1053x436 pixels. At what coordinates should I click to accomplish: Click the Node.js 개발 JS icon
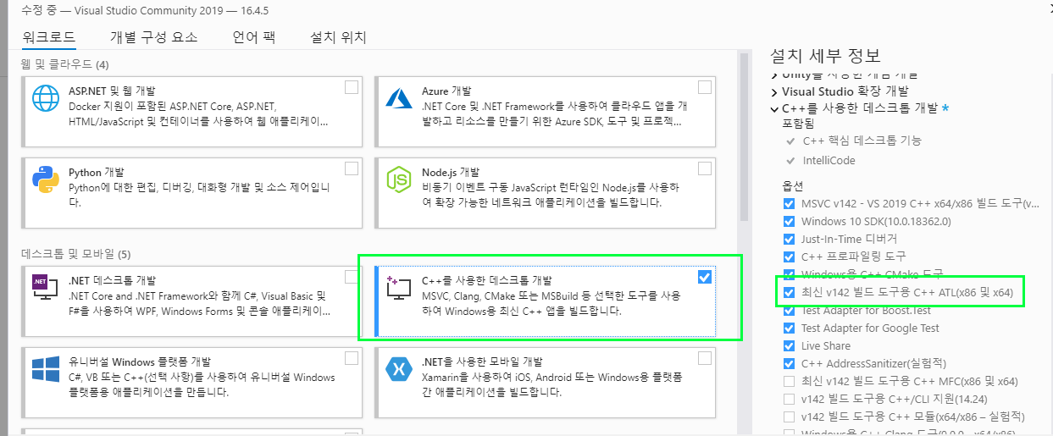click(x=398, y=179)
